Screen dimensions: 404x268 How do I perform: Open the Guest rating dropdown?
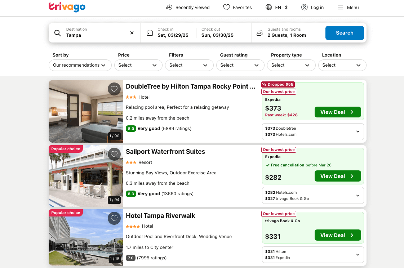[x=240, y=65]
